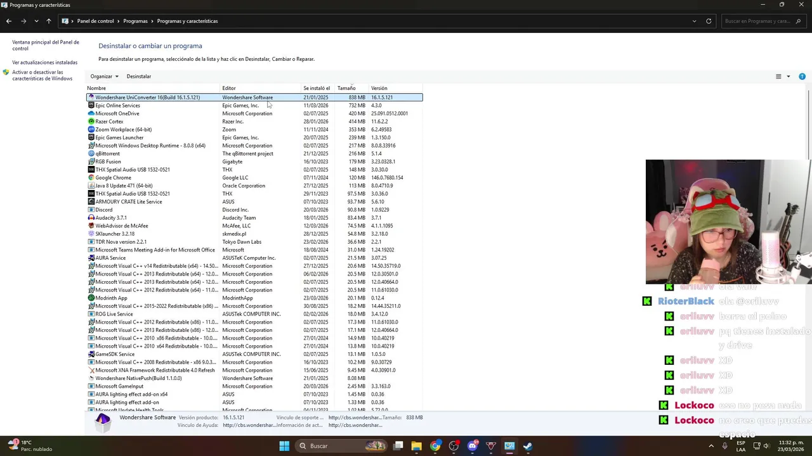Viewport: 812px width, 456px height.
Task: Open Ver actualizaciones instaladas link
Action: pos(44,62)
